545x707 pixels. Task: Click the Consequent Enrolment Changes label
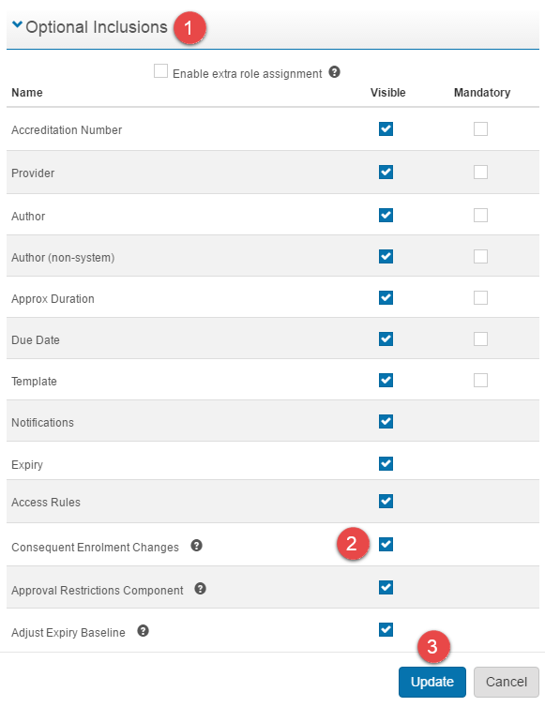click(x=95, y=548)
